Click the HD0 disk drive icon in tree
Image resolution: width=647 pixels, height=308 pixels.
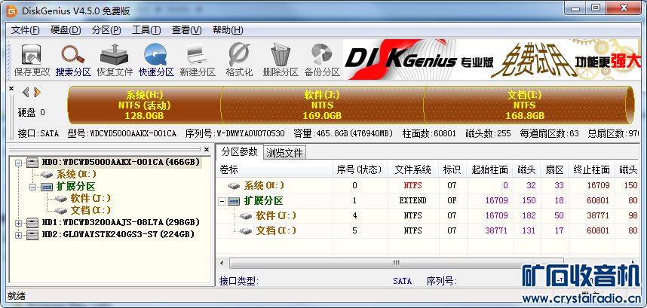[33, 163]
